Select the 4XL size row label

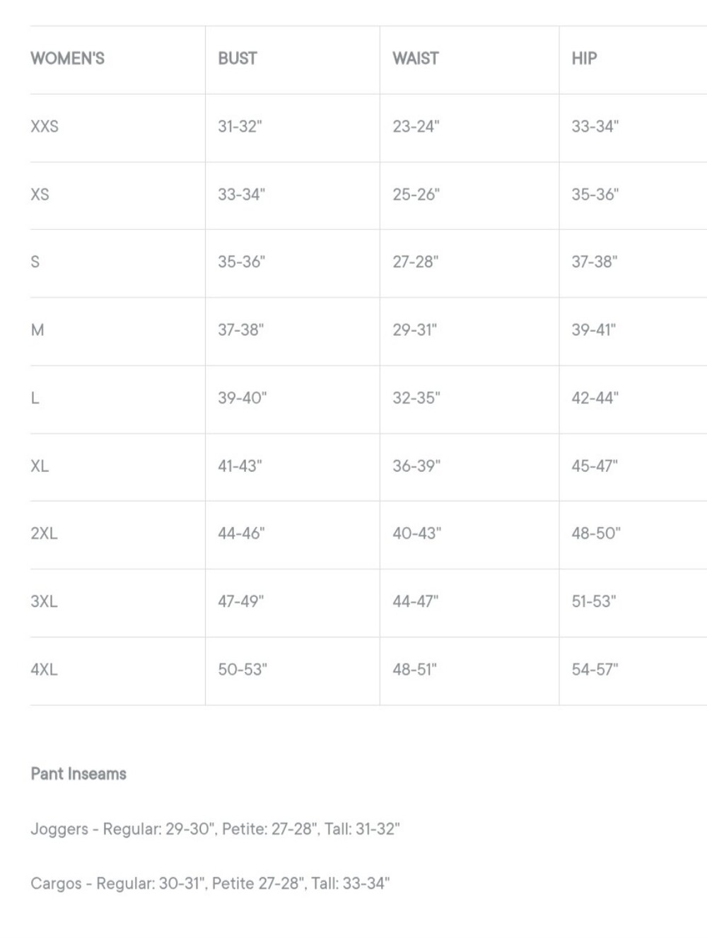[x=44, y=669]
